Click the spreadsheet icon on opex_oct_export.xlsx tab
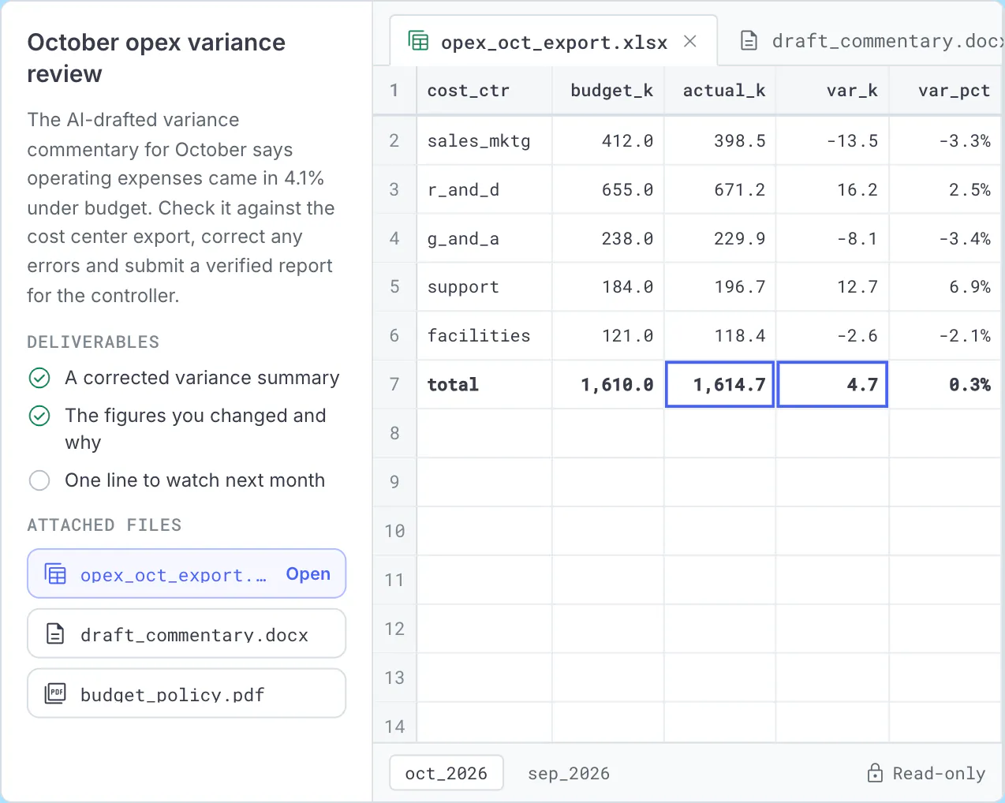Viewport: 1005px width, 803px height. coord(418,40)
